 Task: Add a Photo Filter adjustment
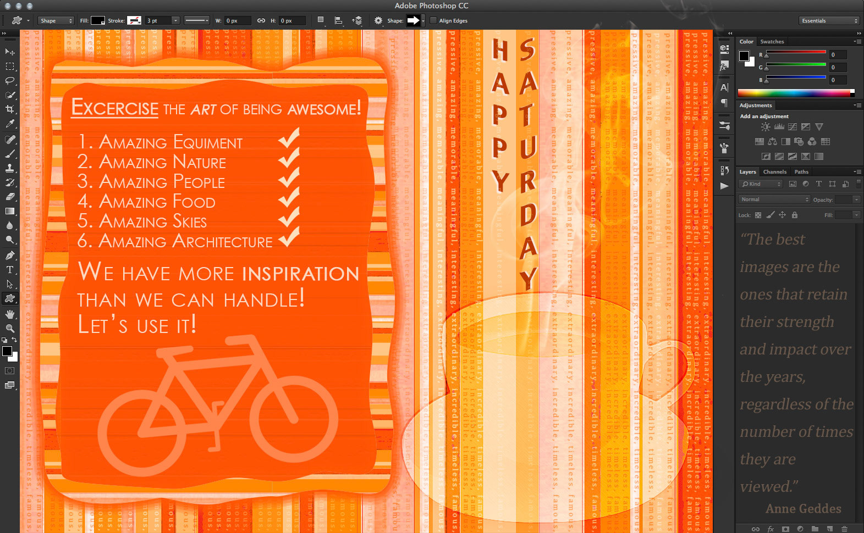point(799,142)
